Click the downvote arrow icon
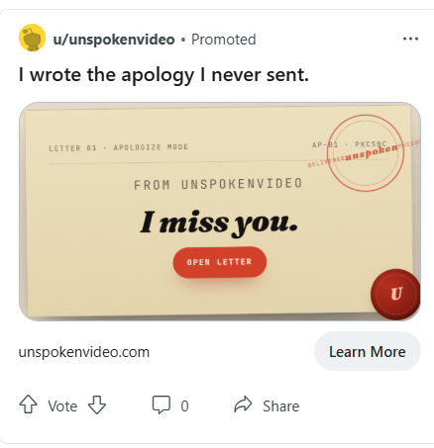The width and height of the screenshot is (434, 448). [x=97, y=404]
